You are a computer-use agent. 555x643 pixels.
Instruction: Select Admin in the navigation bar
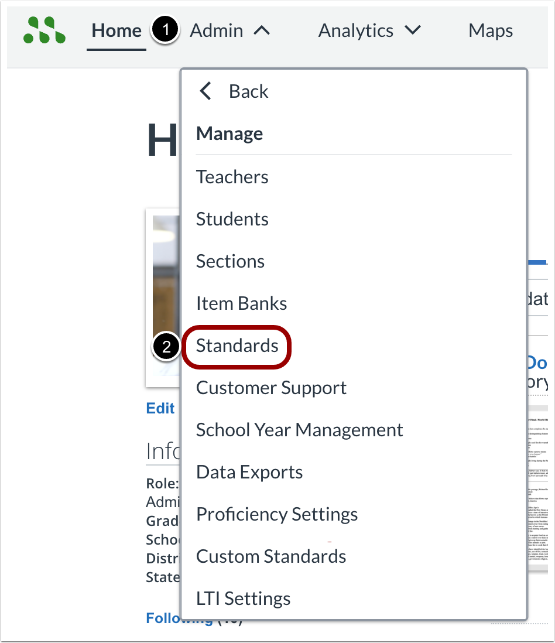[217, 30]
